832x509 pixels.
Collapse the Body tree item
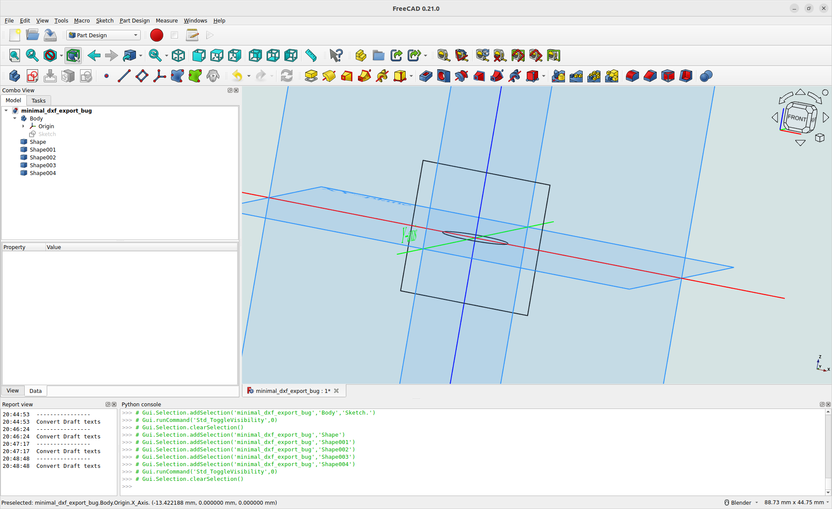pyautogui.click(x=15, y=118)
